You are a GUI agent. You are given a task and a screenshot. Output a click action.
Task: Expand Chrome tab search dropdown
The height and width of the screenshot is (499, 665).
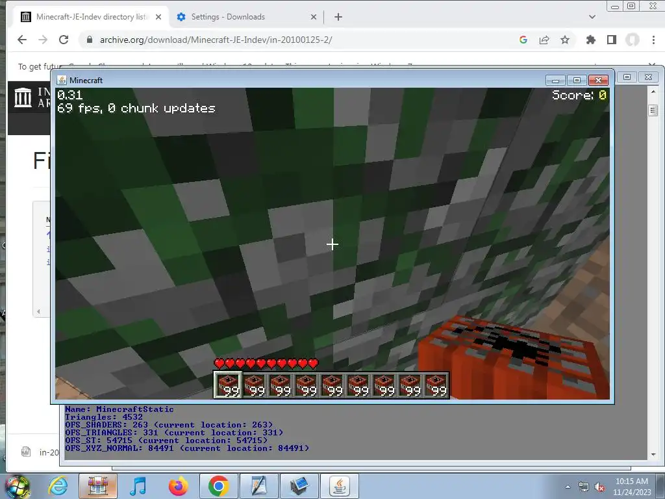click(x=592, y=17)
